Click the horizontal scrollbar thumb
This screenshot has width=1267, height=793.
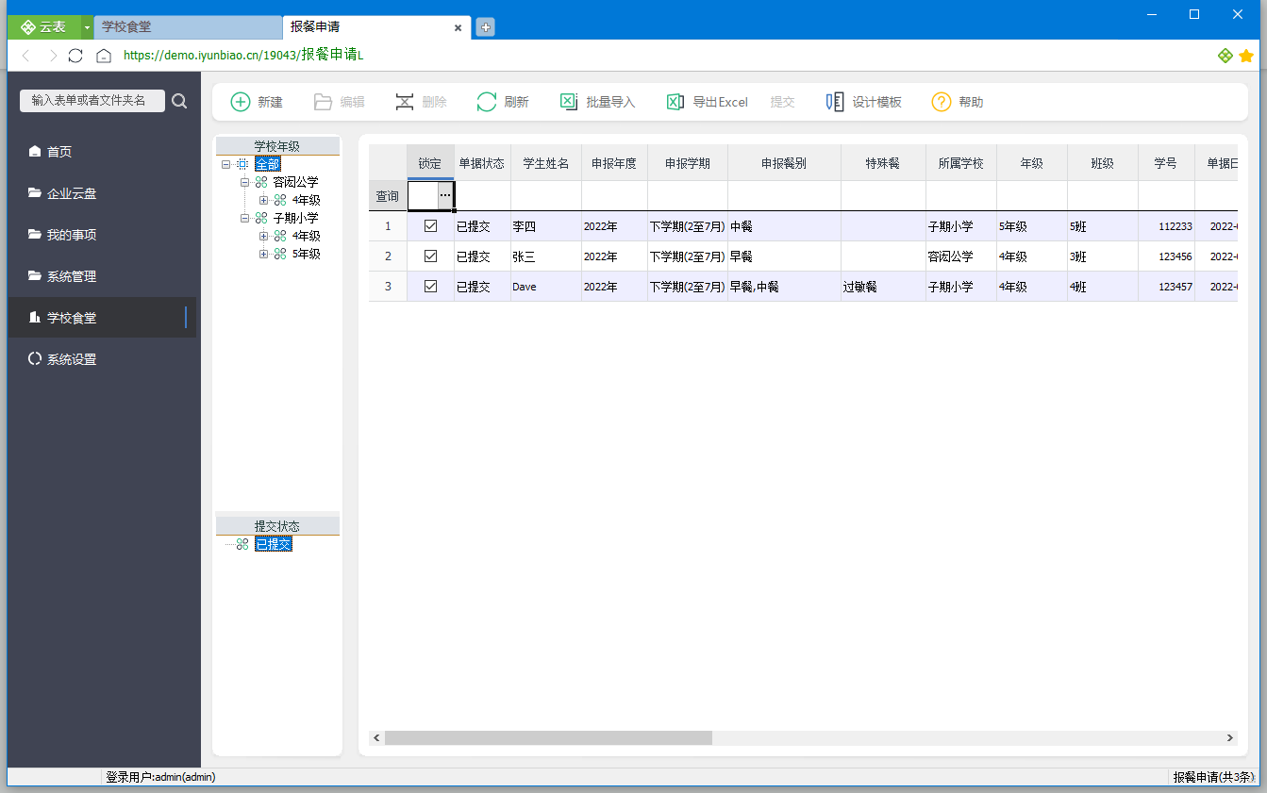point(548,738)
